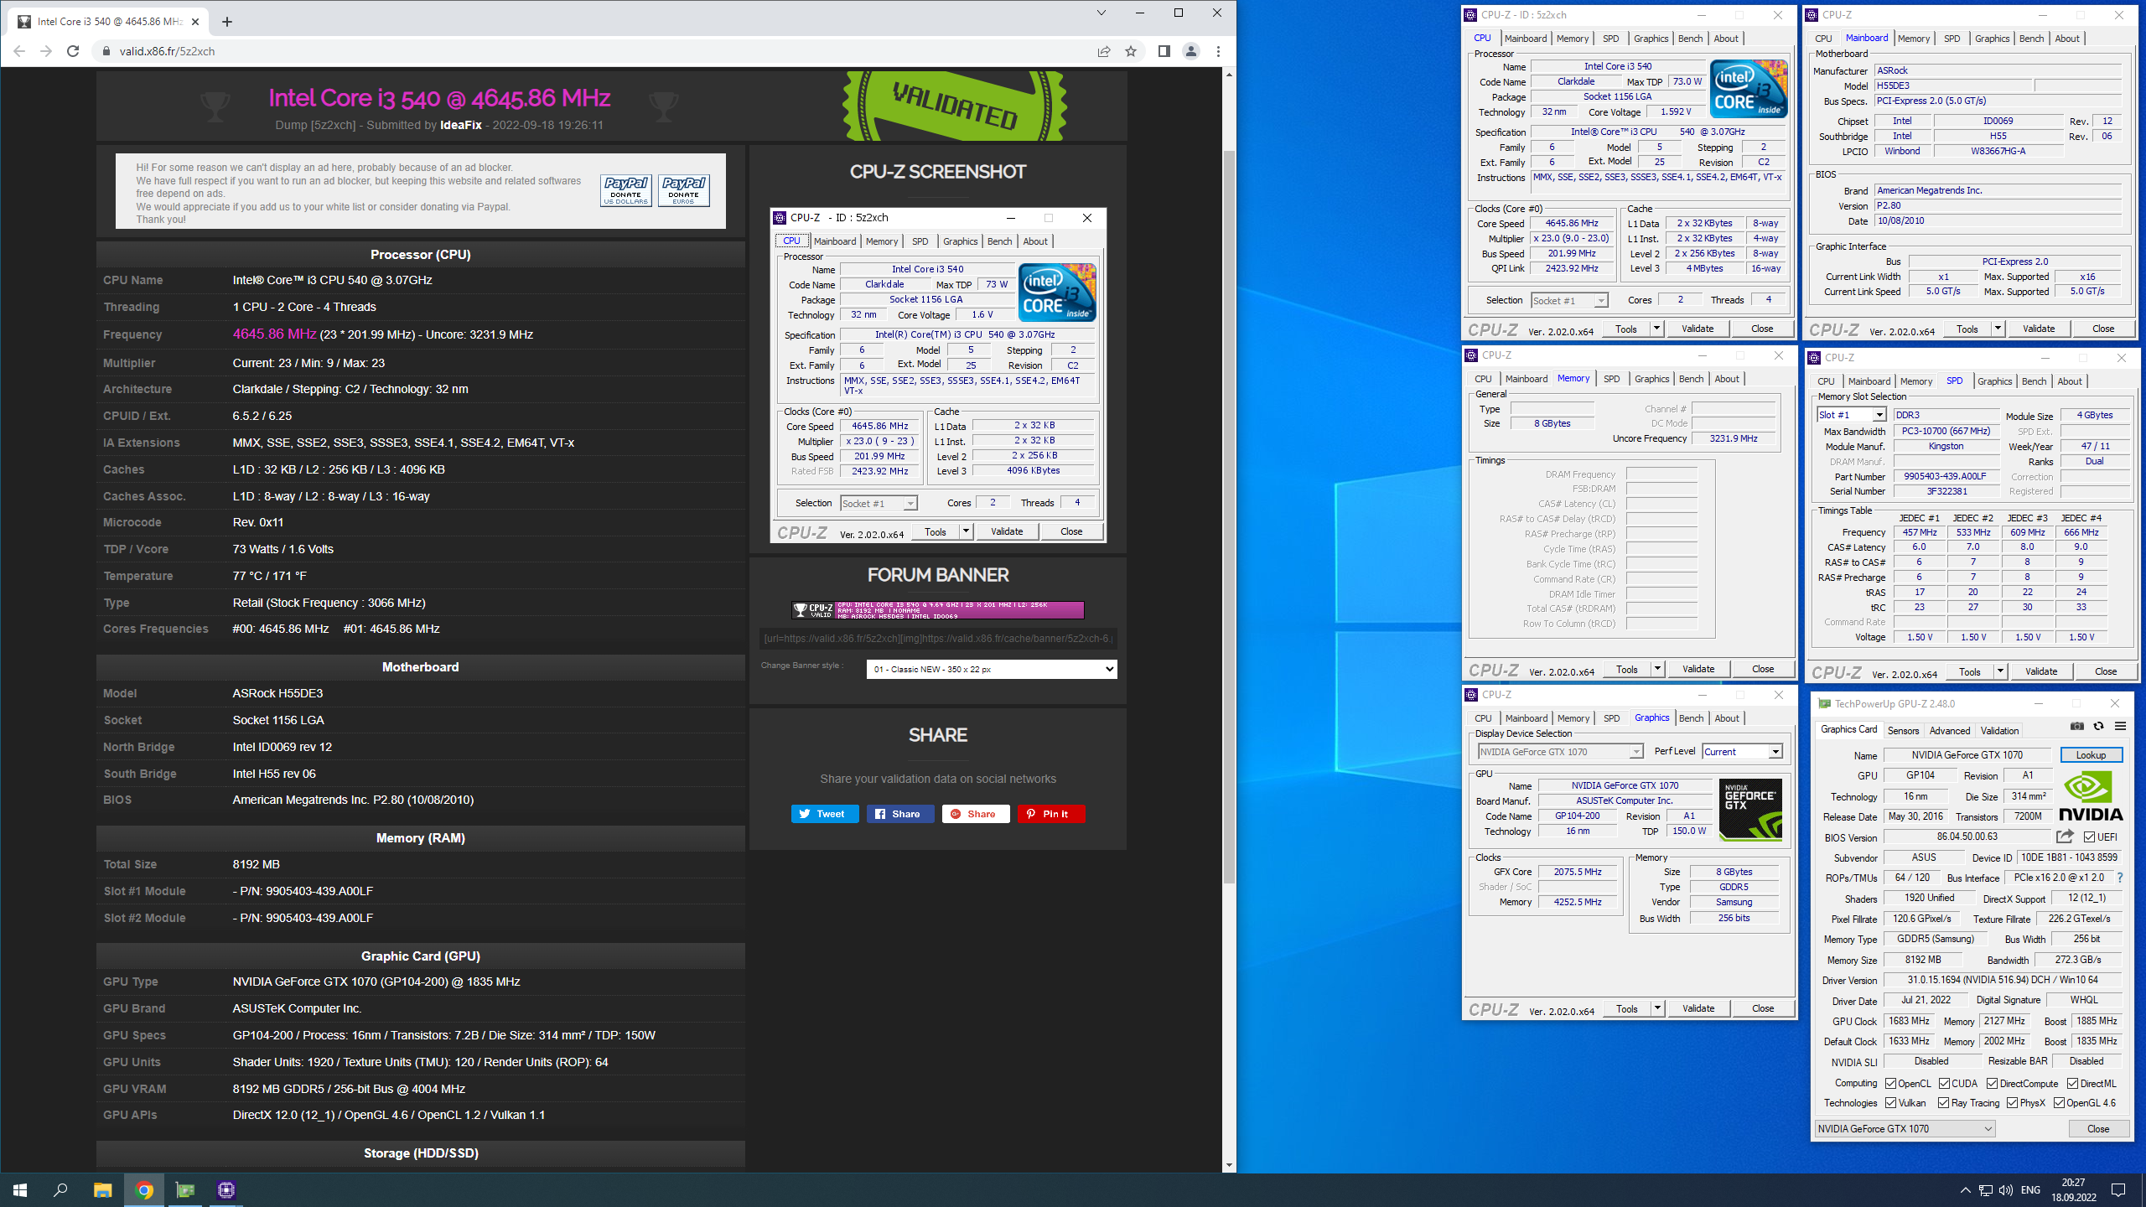Open GPU-Z hamburger menu

point(2120,726)
